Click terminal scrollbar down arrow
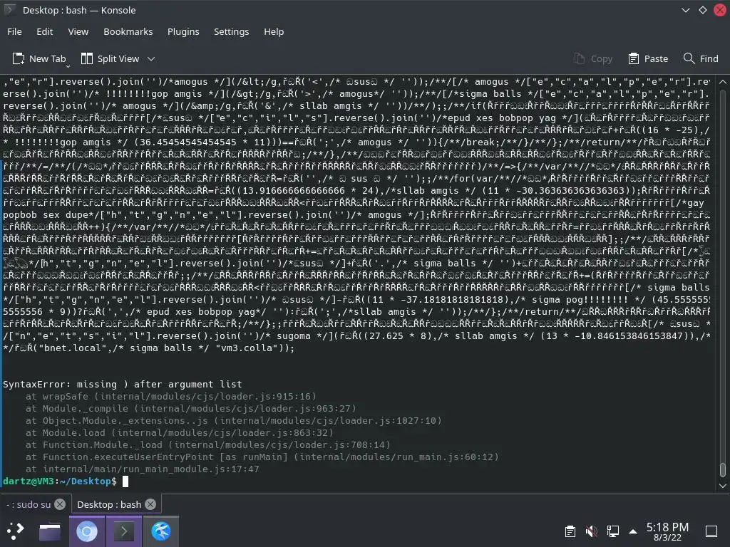Image resolution: width=730 pixels, height=547 pixels. (x=723, y=486)
